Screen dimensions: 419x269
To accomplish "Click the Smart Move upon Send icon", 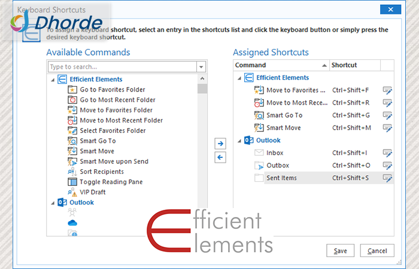I will pos(72,161).
